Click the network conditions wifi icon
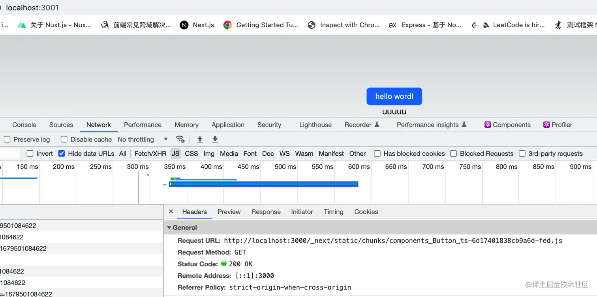Viewport: 597px width, 297px height. [x=180, y=139]
